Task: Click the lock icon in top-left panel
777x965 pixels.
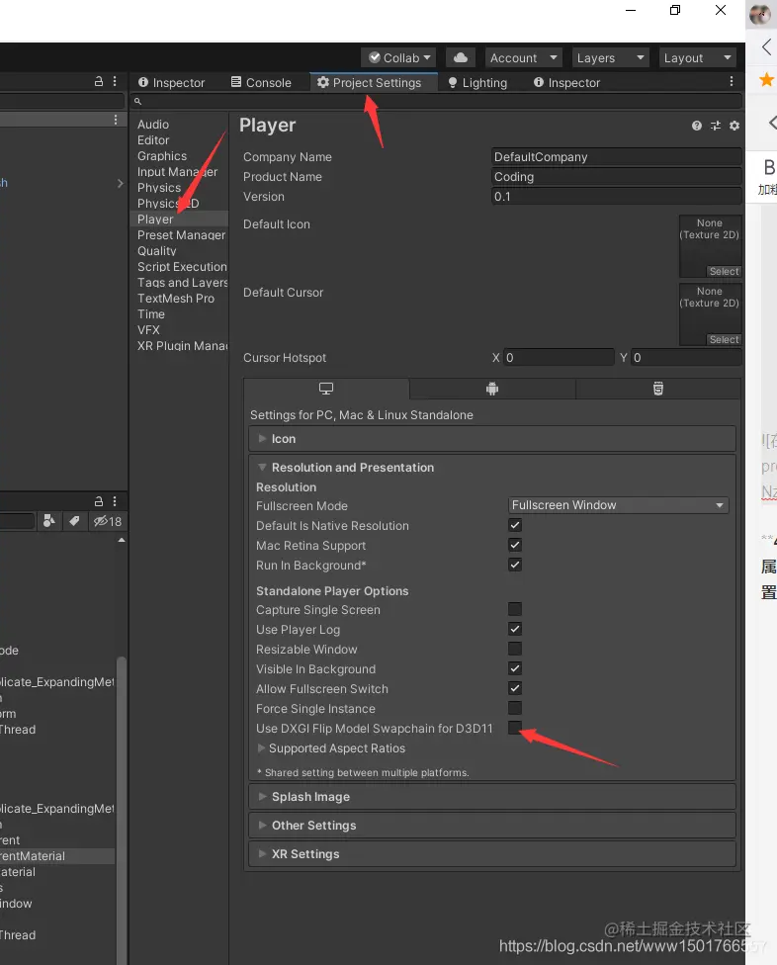Action: [x=99, y=81]
